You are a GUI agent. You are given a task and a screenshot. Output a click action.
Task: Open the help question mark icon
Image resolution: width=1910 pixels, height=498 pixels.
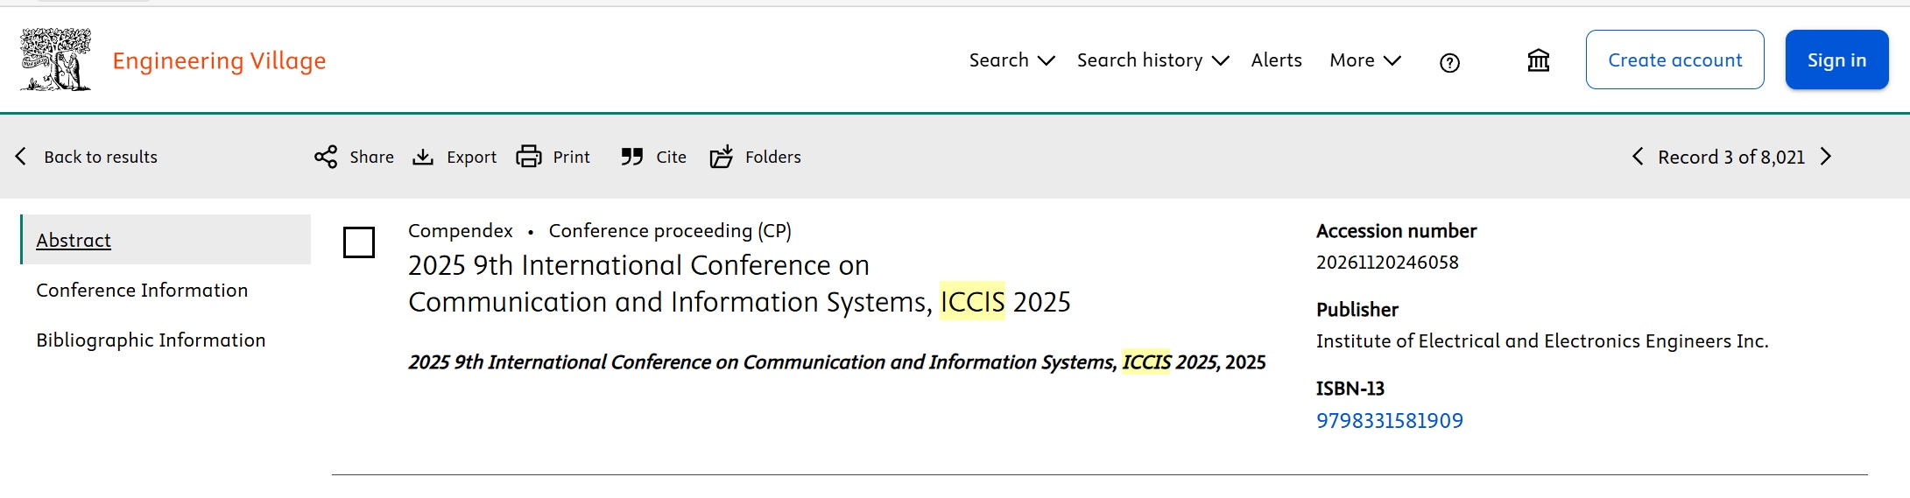point(1449,62)
